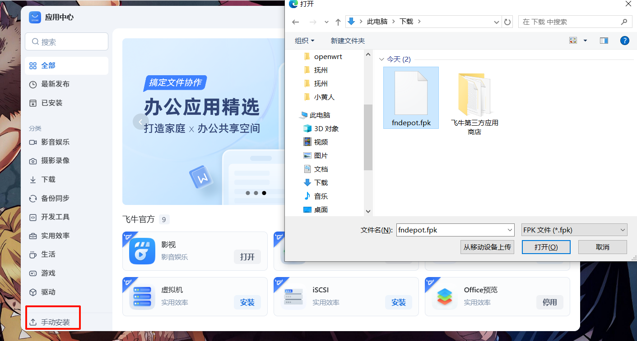Go back in the file dialog
The height and width of the screenshot is (341, 637).
(x=296, y=22)
